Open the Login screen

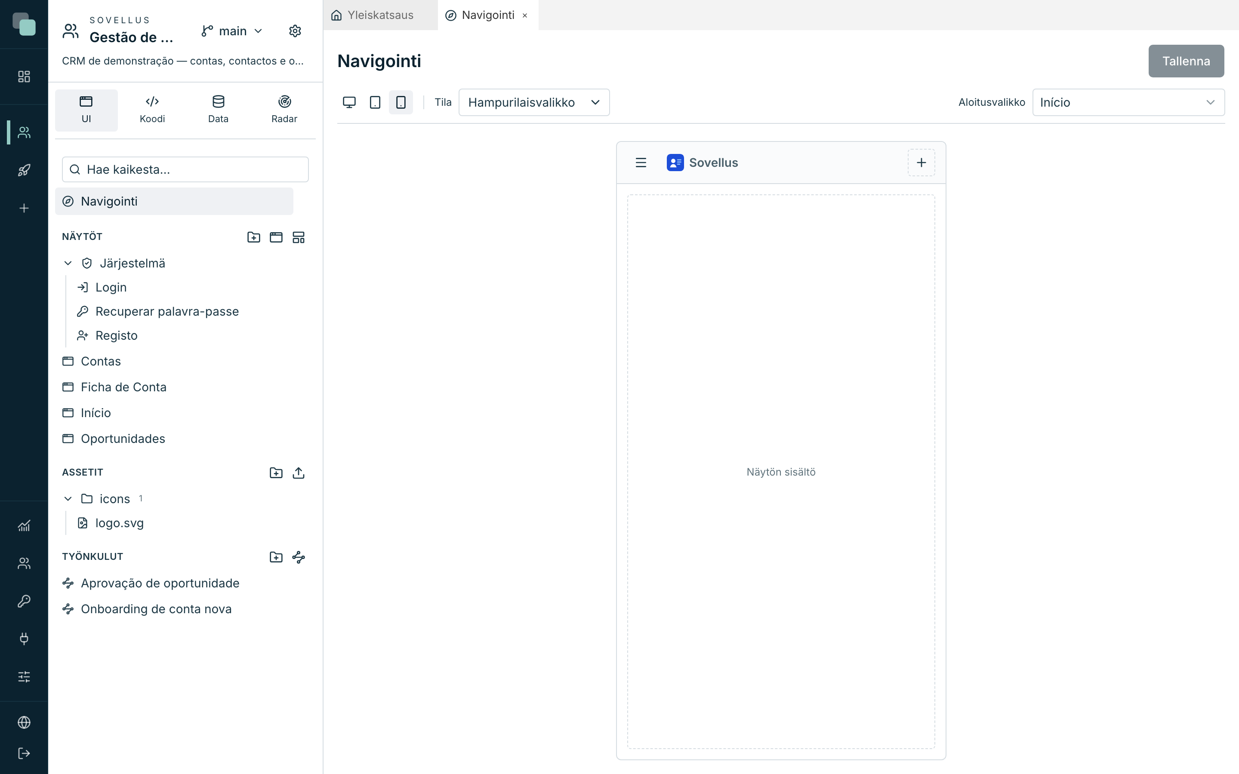click(x=111, y=287)
